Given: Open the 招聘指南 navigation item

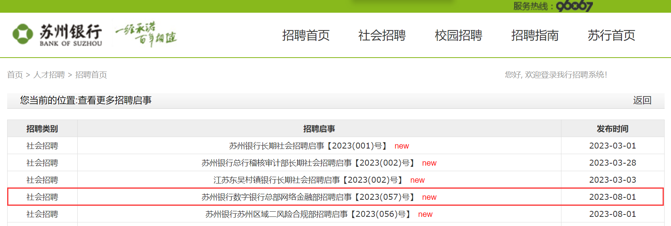Looking at the screenshot, I should pos(535,35).
